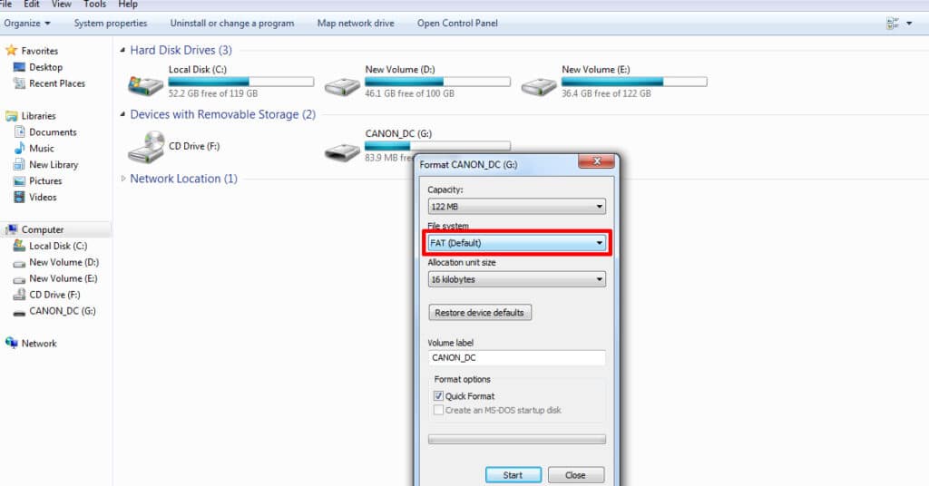
Task: Click the '46.1 GB free of 100 GB' text
Action: (410, 93)
